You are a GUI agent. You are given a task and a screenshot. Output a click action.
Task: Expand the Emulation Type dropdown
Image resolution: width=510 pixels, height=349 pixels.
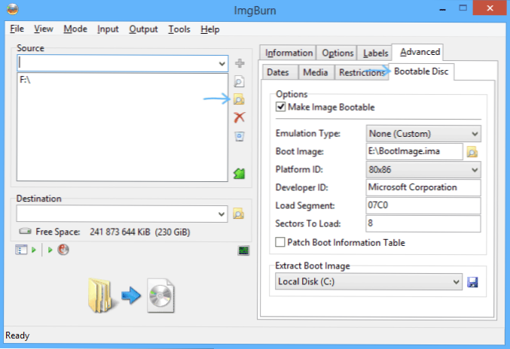pyautogui.click(x=423, y=134)
